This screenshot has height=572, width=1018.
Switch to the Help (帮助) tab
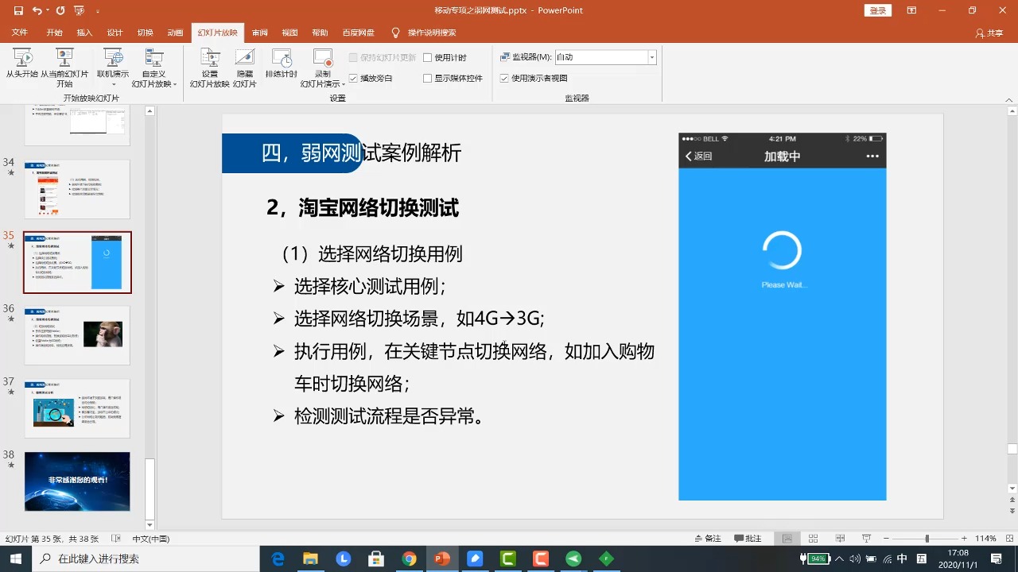[320, 33]
